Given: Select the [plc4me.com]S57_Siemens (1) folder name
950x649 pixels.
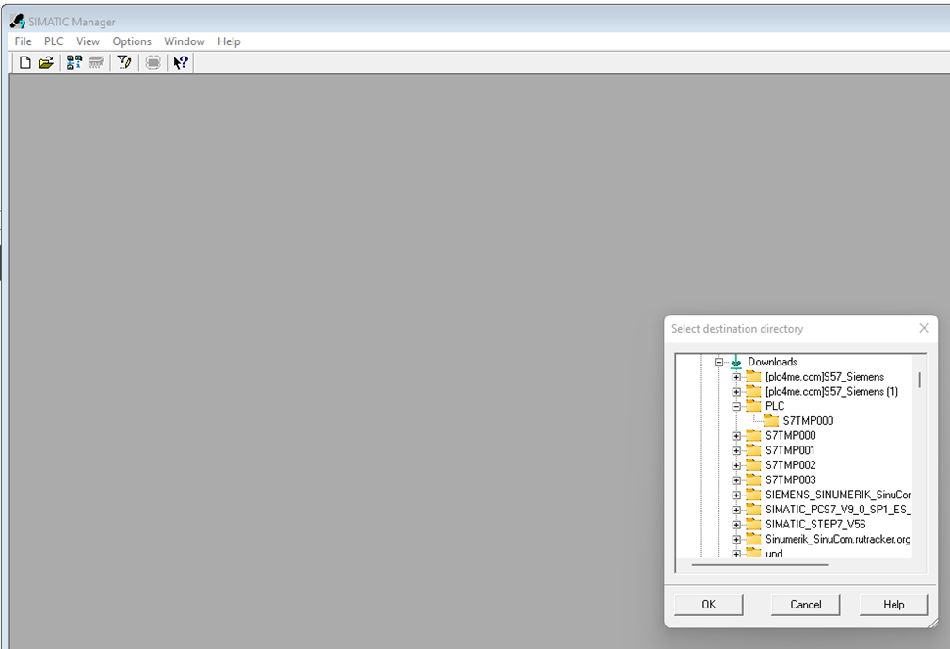Looking at the screenshot, I should 831,392.
